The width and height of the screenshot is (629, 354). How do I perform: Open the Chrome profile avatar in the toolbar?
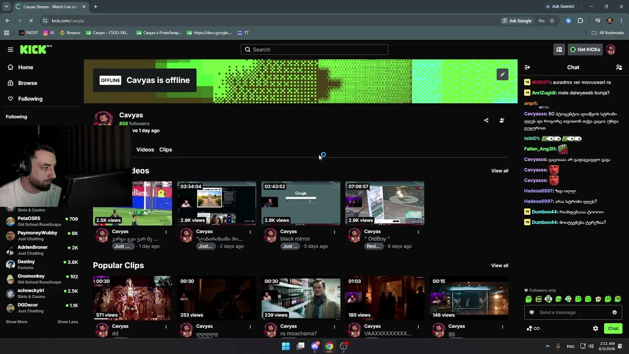(610, 21)
